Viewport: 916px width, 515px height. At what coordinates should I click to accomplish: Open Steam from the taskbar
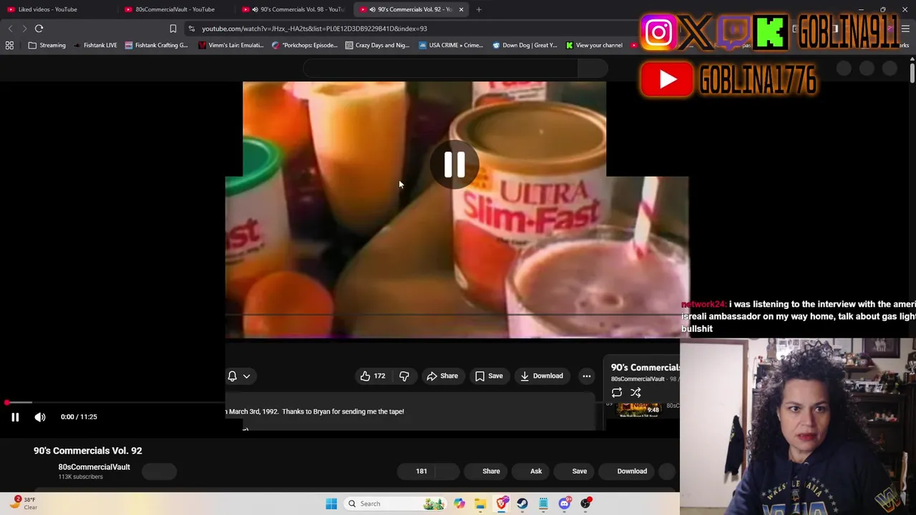(x=522, y=504)
